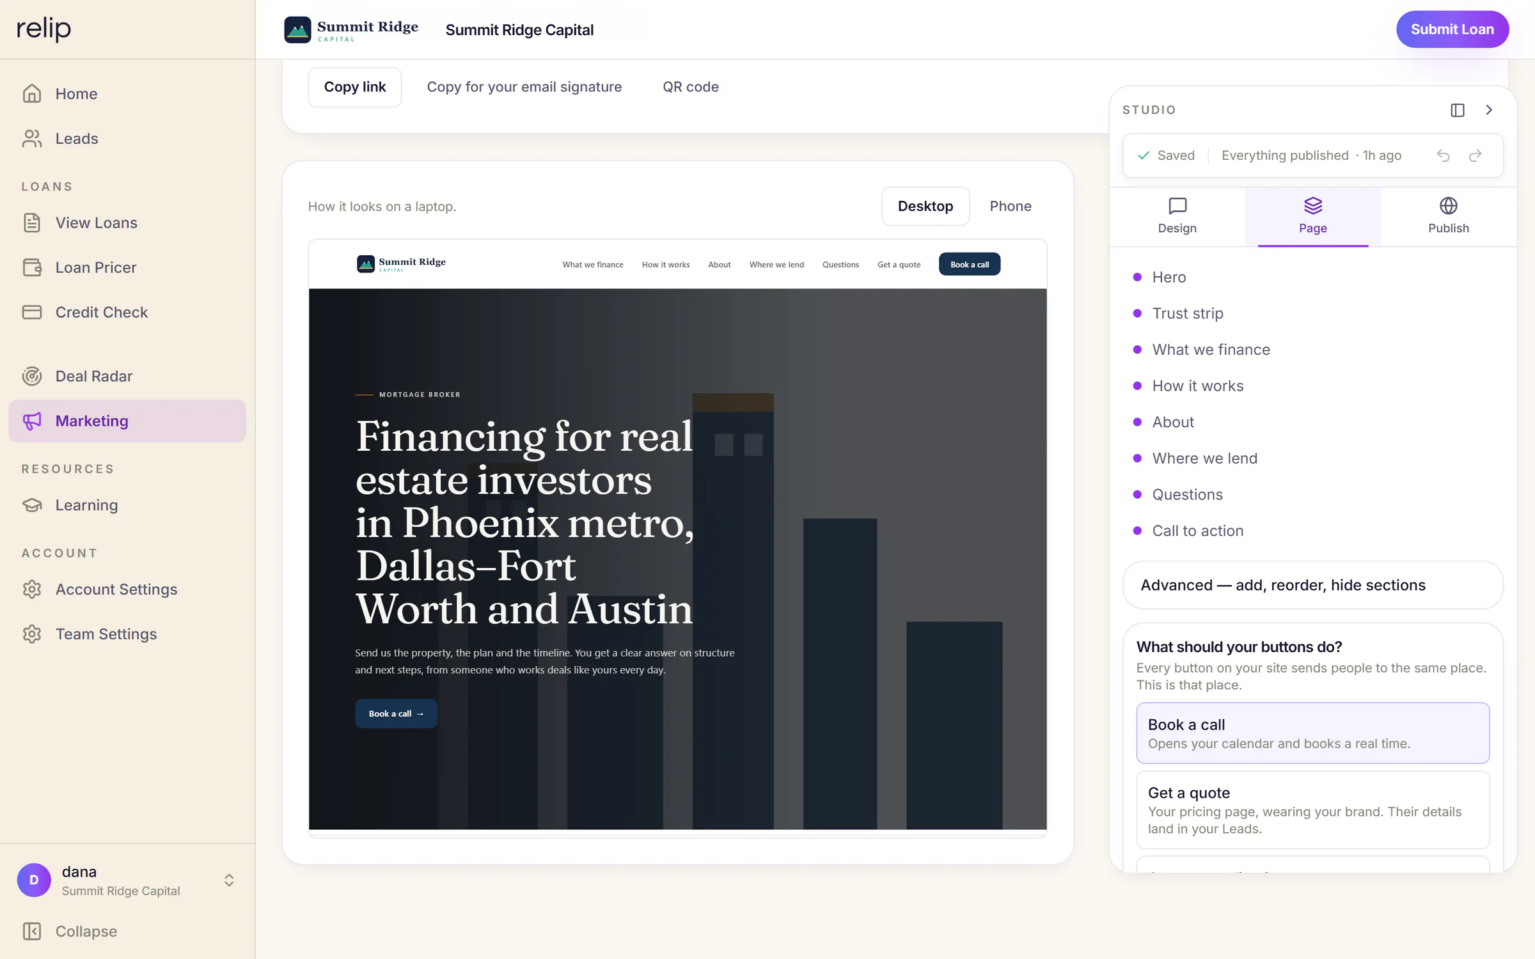This screenshot has width=1535, height=959.
Task: Switch to the Page tab
Action: click(x=1312, y=216)
